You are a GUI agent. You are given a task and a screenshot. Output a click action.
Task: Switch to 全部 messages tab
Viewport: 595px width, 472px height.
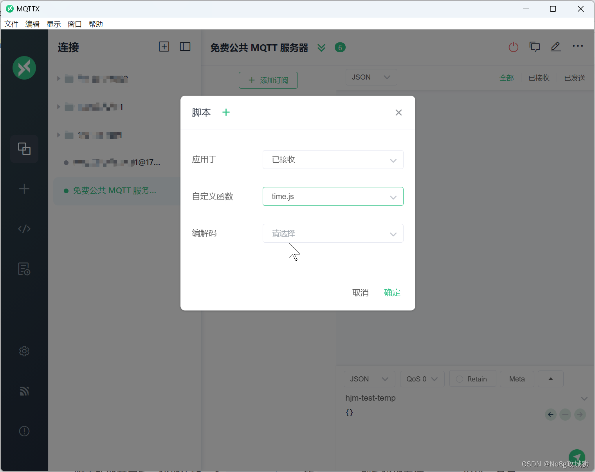tap(507, 78)
